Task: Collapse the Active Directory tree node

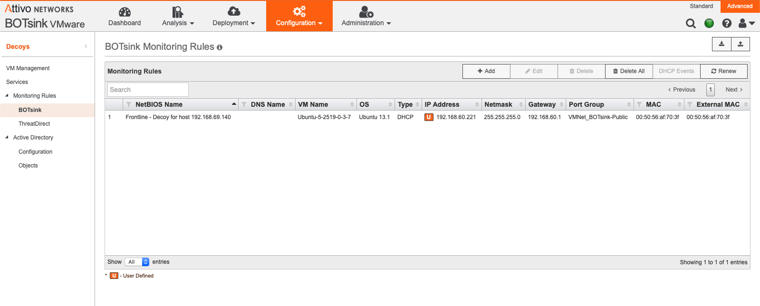Action: tap(7, 137)
